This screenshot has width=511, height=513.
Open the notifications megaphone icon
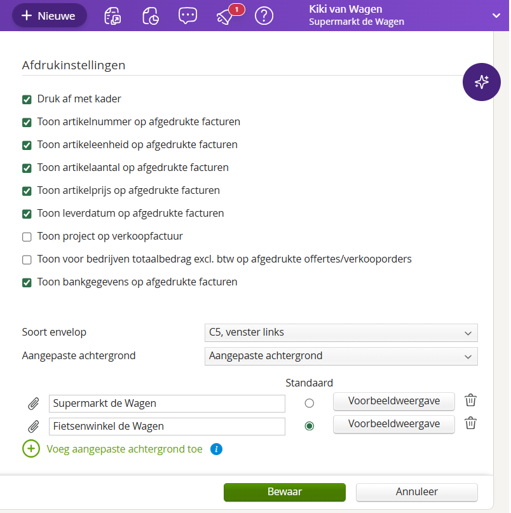click(225, 16)
